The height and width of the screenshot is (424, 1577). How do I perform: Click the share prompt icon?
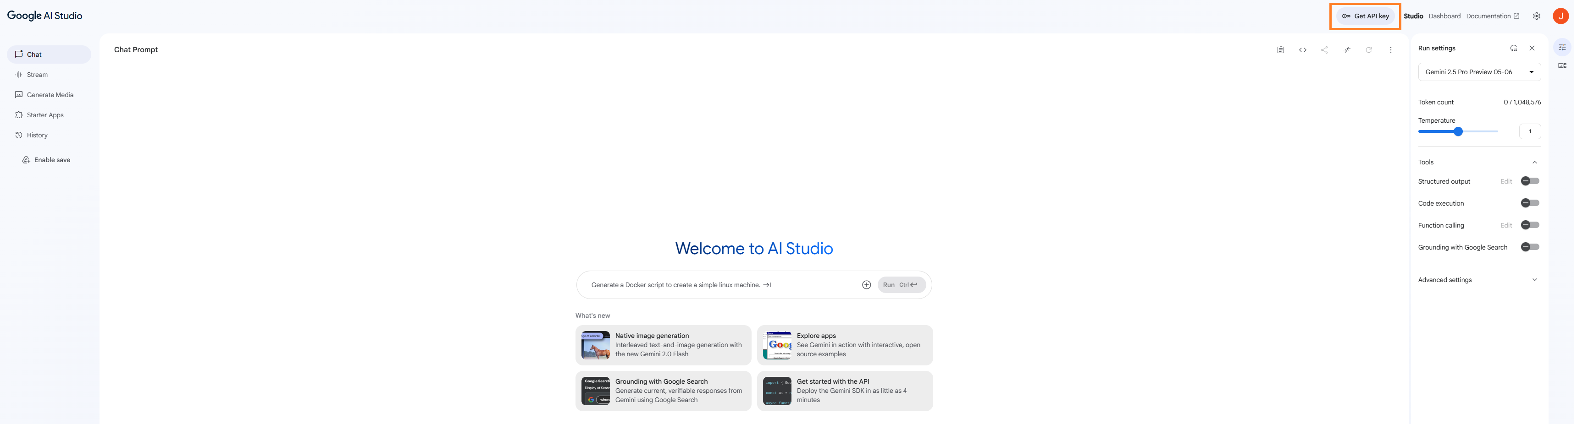(x=1324, y=50)
